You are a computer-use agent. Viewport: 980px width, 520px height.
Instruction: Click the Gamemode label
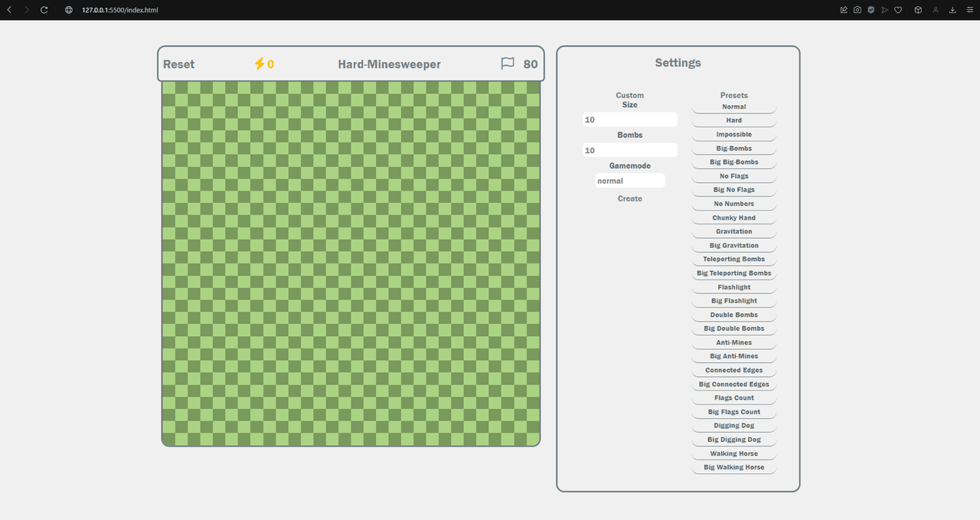[x=630, y=166]
